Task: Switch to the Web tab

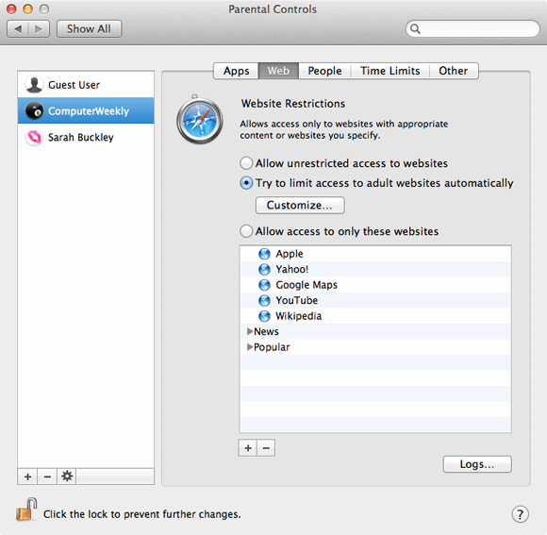Action: (x=278, y=71)
